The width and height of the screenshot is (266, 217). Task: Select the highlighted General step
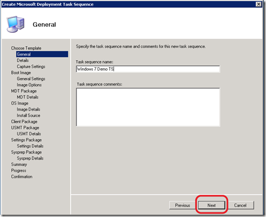(42, 54)
